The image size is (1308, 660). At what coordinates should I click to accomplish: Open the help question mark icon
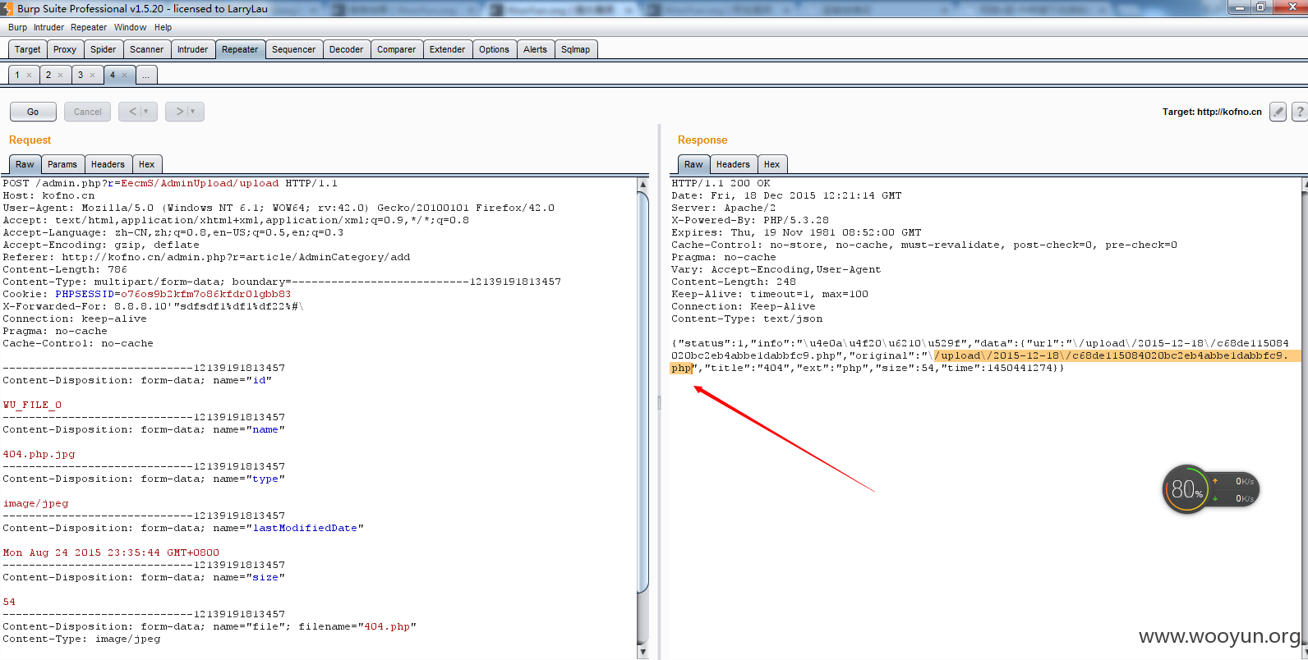[x=1300, y=112]
